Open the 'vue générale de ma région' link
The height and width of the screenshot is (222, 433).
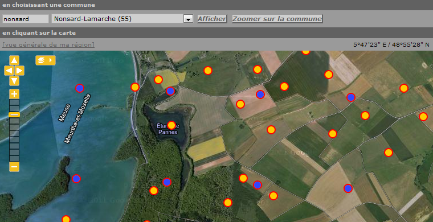(x=48, y=44)
